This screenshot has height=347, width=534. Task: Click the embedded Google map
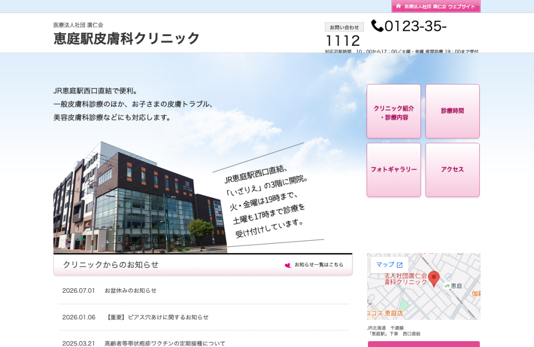pyautogui.click(x=423, y=287)
